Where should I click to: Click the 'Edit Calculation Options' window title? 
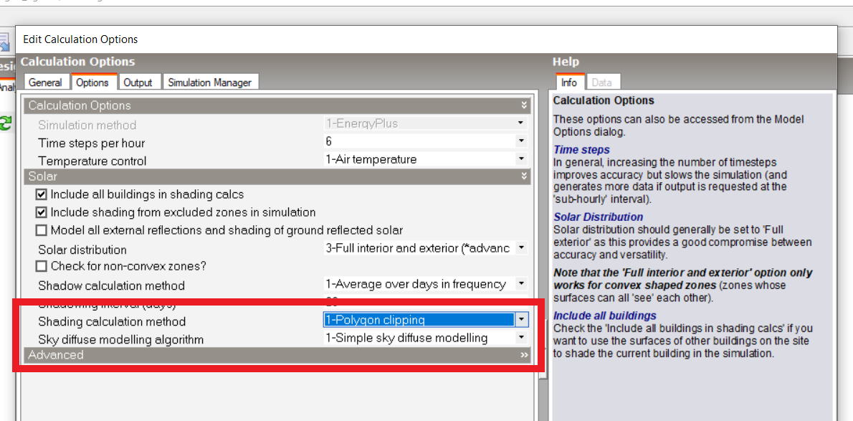coord(80,39)
